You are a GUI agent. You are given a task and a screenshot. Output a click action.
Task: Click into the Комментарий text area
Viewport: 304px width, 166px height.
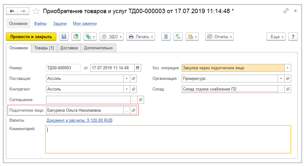point(168,139)
